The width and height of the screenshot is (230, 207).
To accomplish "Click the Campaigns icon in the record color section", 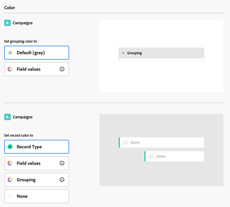I will (x=7, y=117).
